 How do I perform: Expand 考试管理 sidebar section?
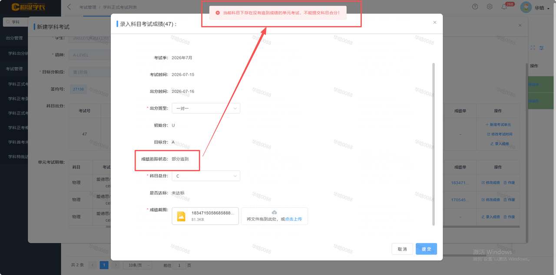pyautogui.click(x=14, y=69)
